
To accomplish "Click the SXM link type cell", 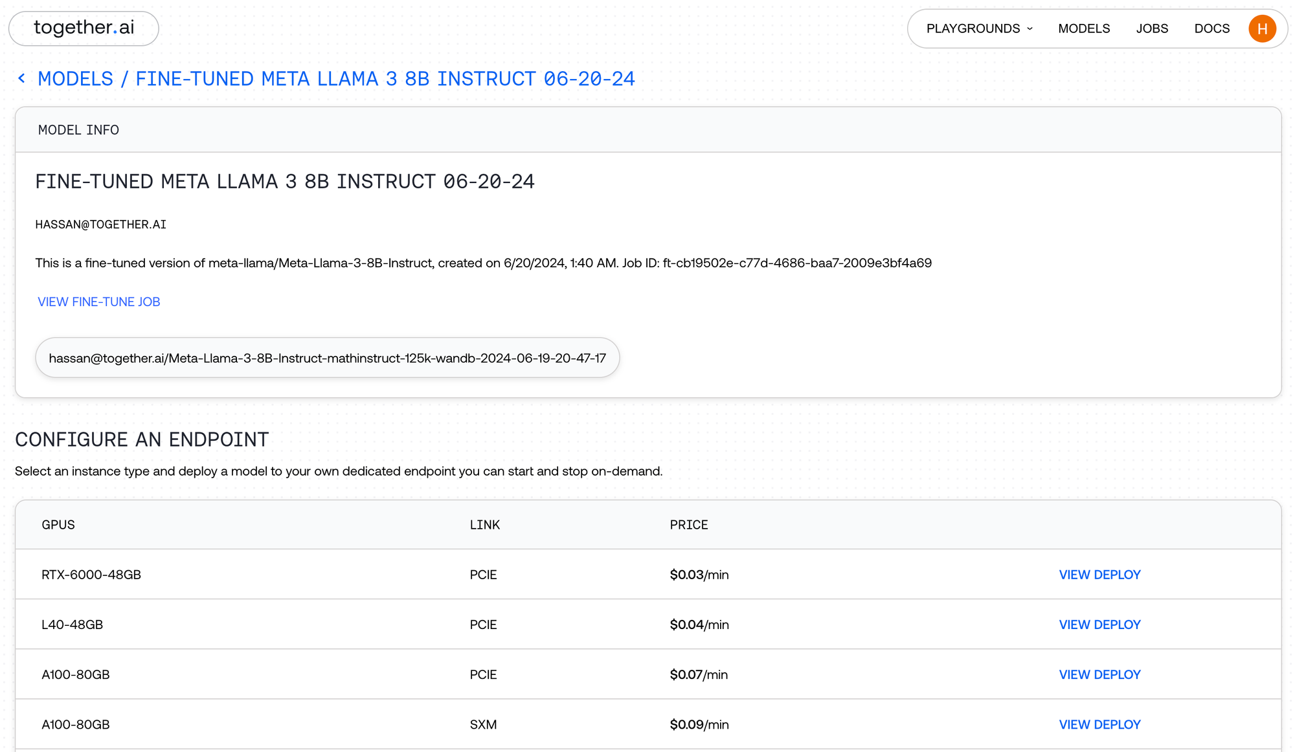I will [483, 724].
